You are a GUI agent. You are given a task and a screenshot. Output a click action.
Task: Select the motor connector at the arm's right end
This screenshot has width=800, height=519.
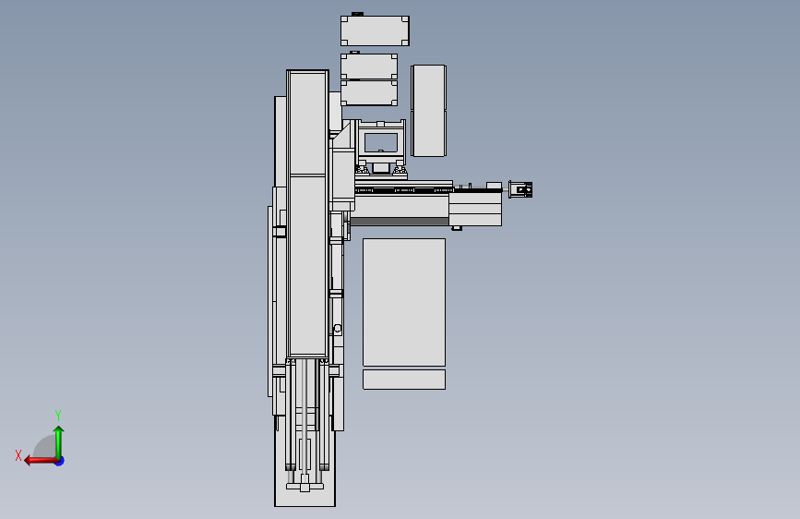520,189
